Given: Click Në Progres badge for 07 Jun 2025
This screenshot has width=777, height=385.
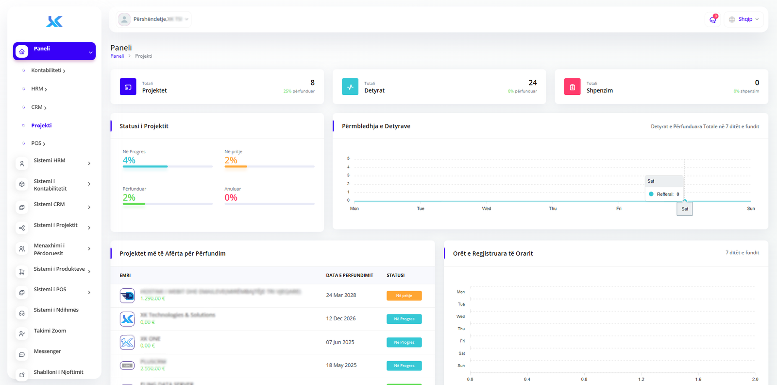Looking at the screenshot, I should point(404,342).
